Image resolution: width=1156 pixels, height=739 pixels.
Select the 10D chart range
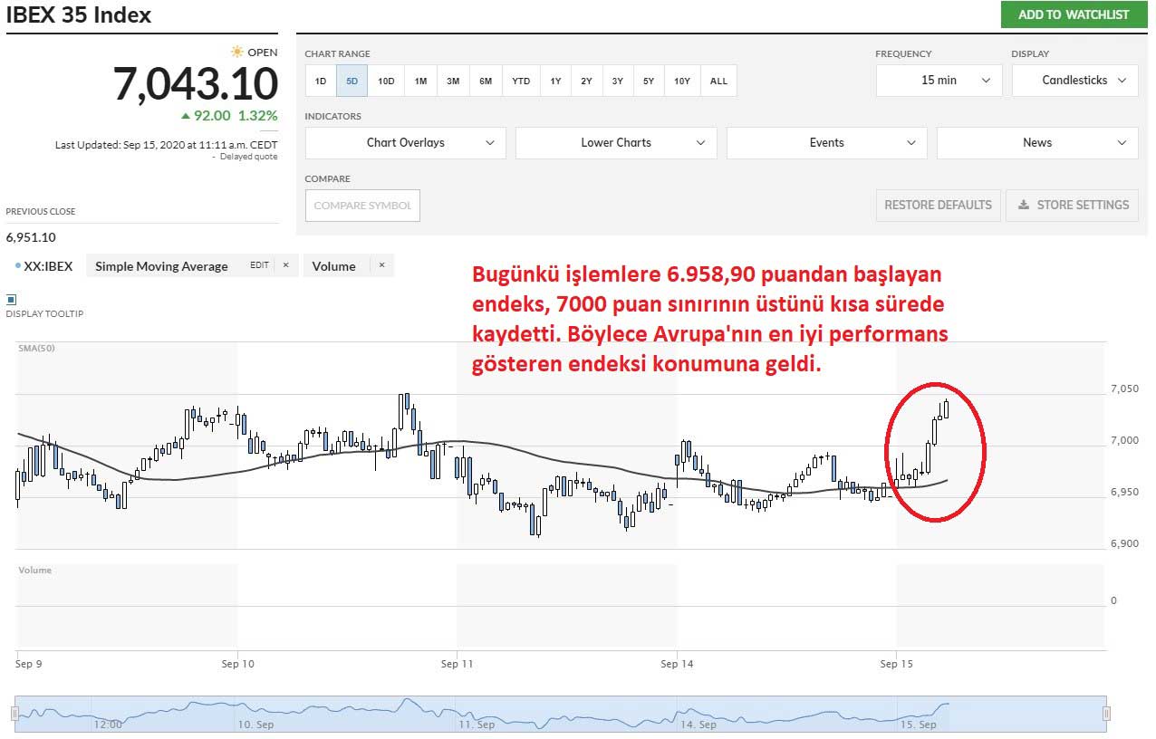pyautogui.click(x=386, y=81)
